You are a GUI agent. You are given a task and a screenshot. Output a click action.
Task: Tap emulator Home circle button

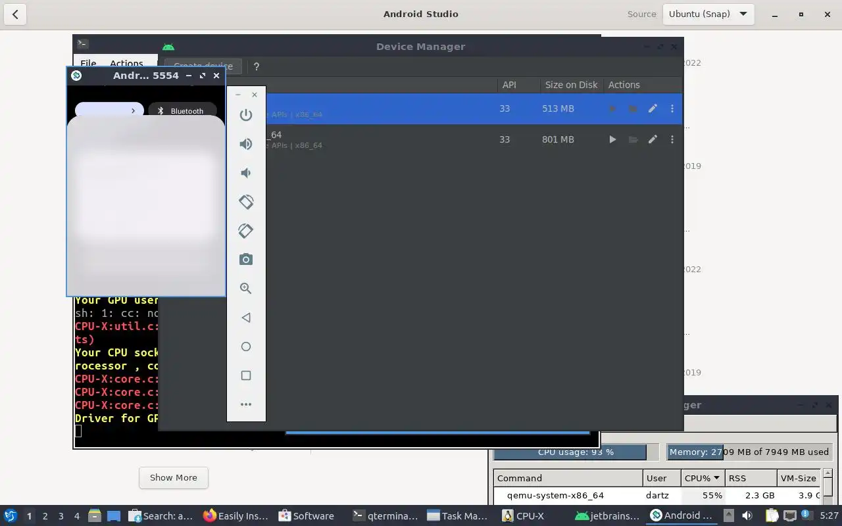coord(246,347)
